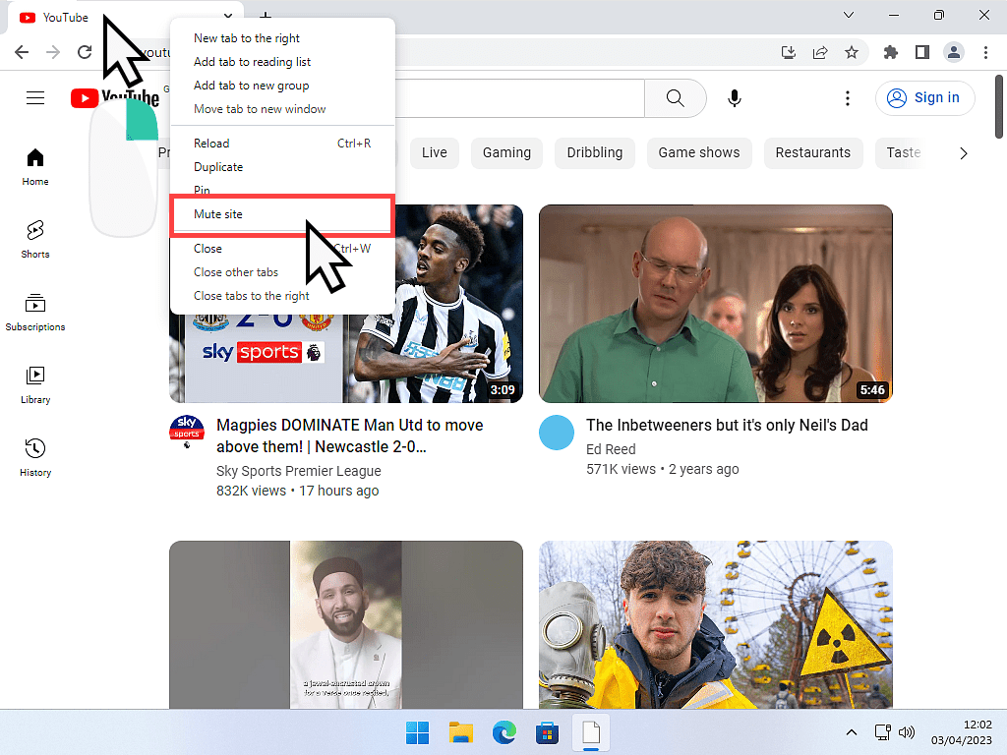The width and height of the screenshot is (1007, 755).
Task: Bookmark this page with star icon
Action: click(x=852, y=52)
